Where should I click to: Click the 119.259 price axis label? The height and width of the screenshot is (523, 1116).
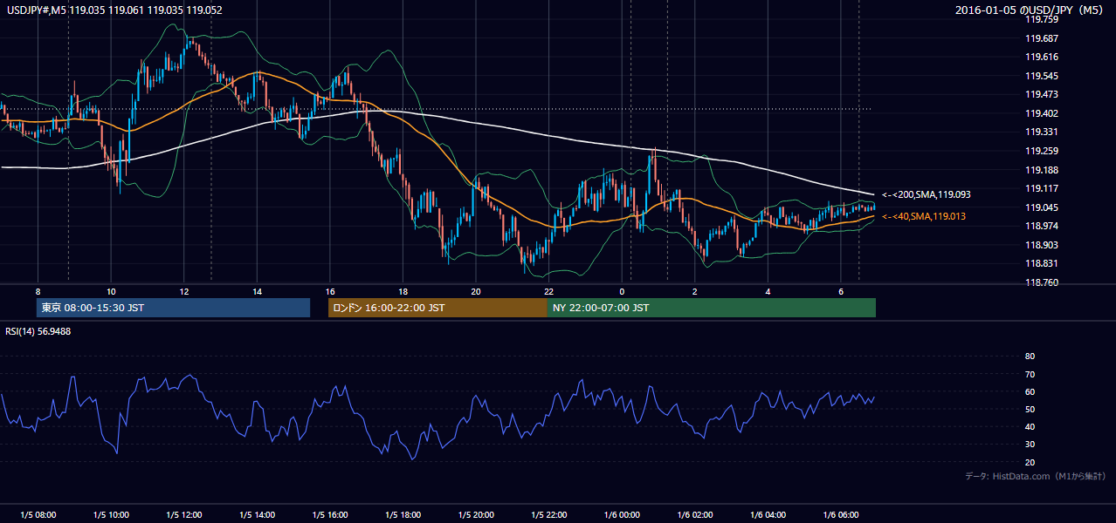1041,151
